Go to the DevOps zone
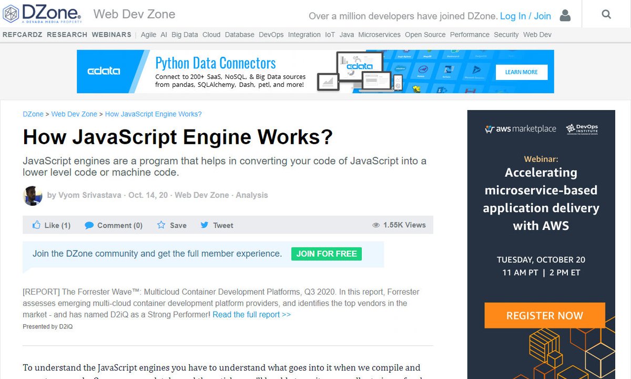Viewport: 631px width, 379px height. 271,35
